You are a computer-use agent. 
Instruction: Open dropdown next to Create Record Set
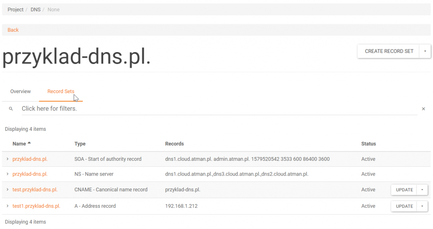click(x=425, y=51)
